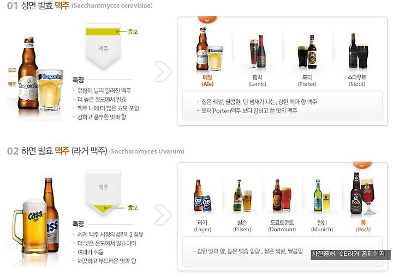
Task: Select the OB Lager beer image
Action: [203, 196]
